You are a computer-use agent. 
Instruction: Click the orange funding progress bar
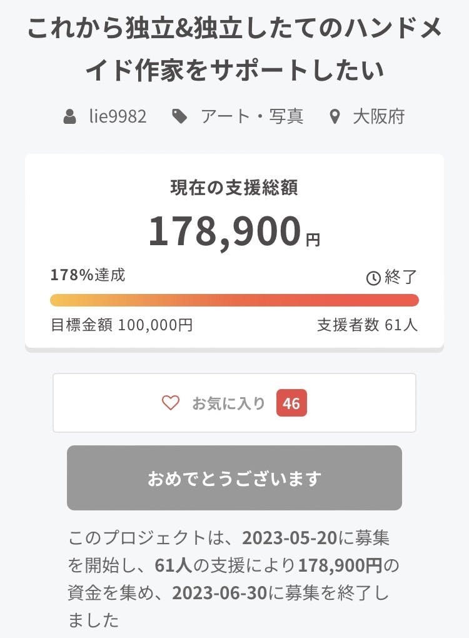(x=234, y=300)
